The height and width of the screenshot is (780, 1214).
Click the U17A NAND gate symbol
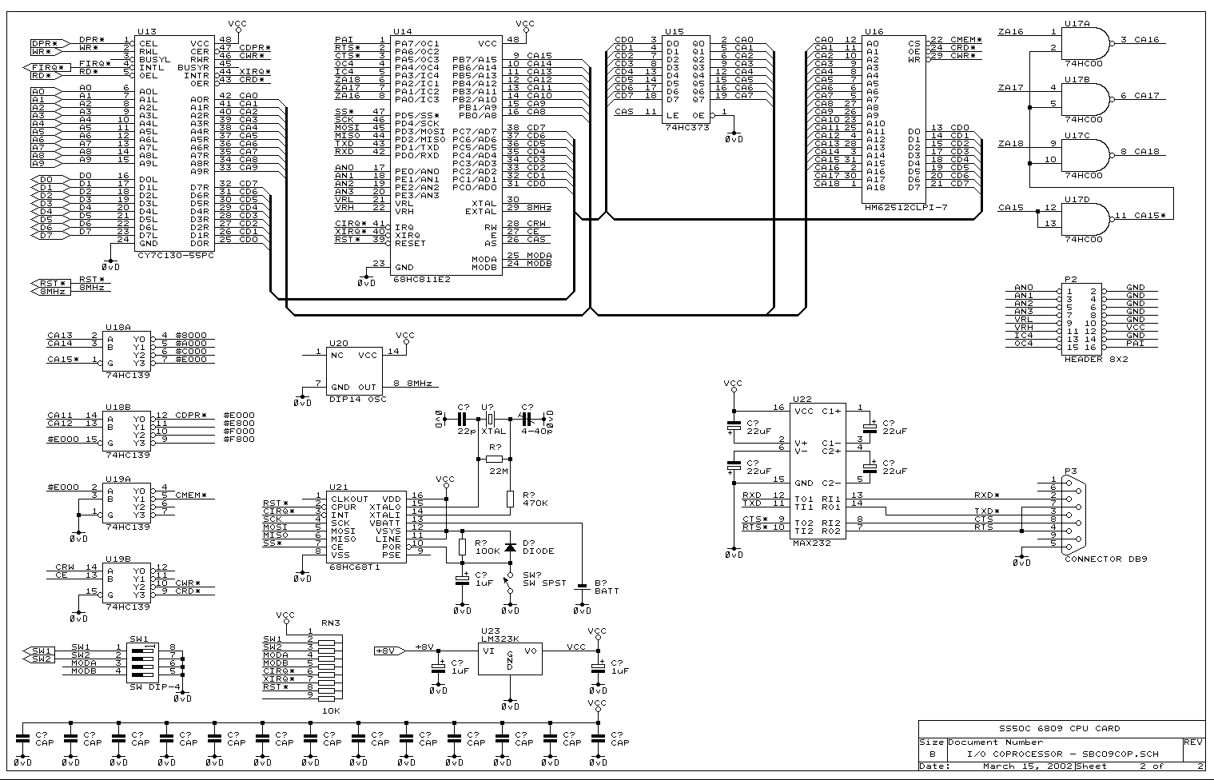point(1085,40)
